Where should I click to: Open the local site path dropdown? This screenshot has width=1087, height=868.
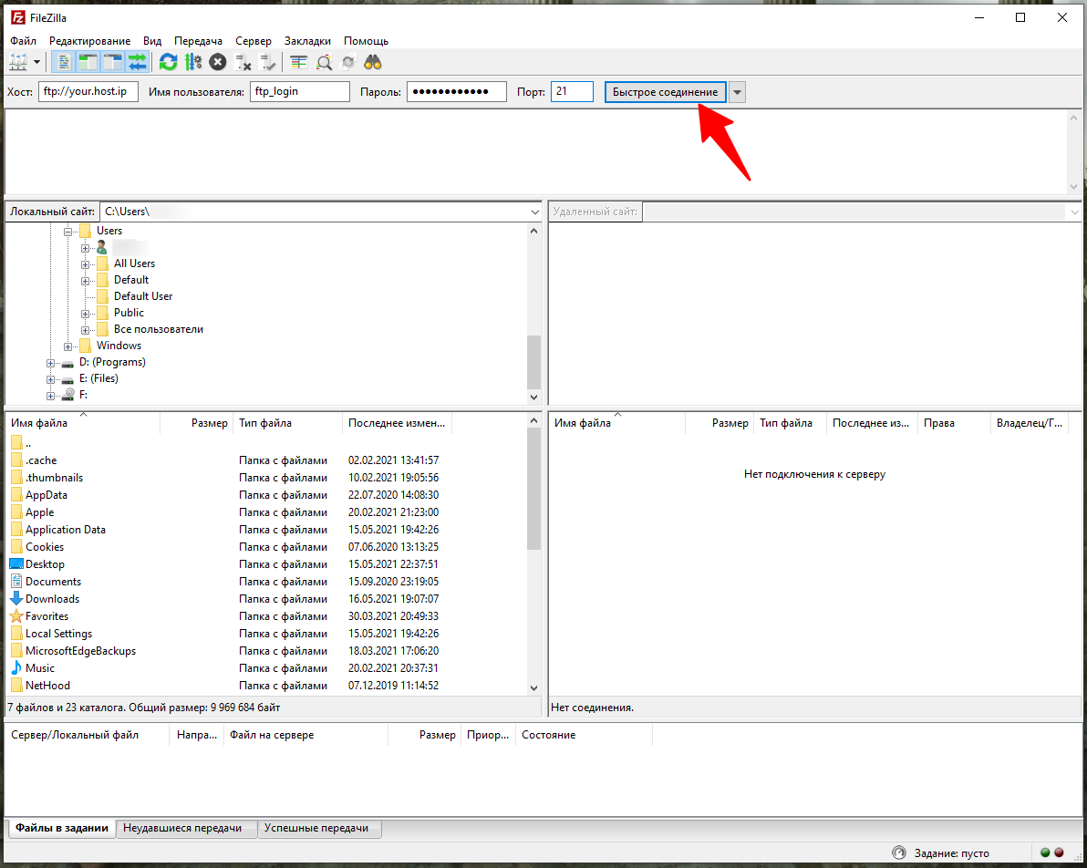(x=534, y=212)
